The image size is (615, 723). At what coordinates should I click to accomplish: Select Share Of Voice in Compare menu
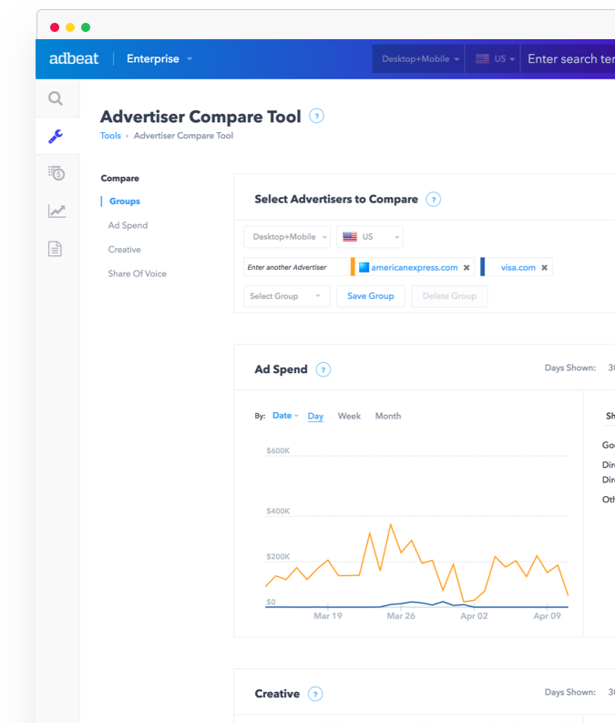[x=137, y=274]
